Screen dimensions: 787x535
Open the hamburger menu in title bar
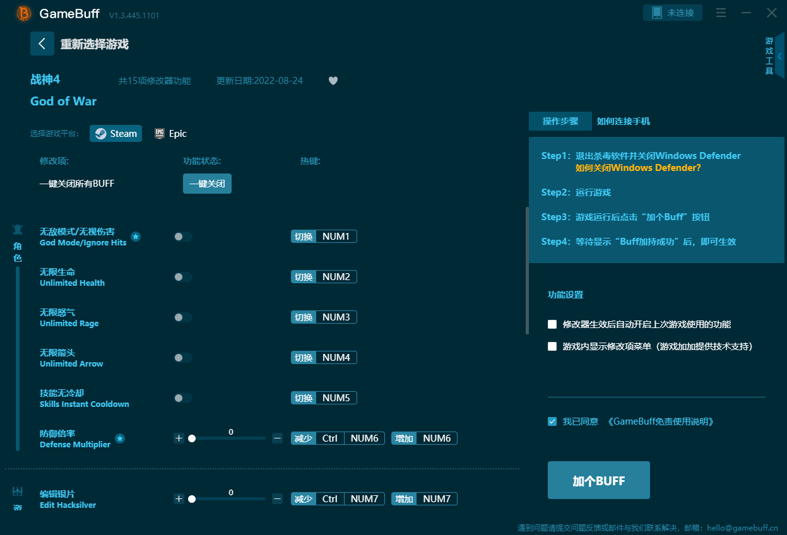[x=721, y=13]
